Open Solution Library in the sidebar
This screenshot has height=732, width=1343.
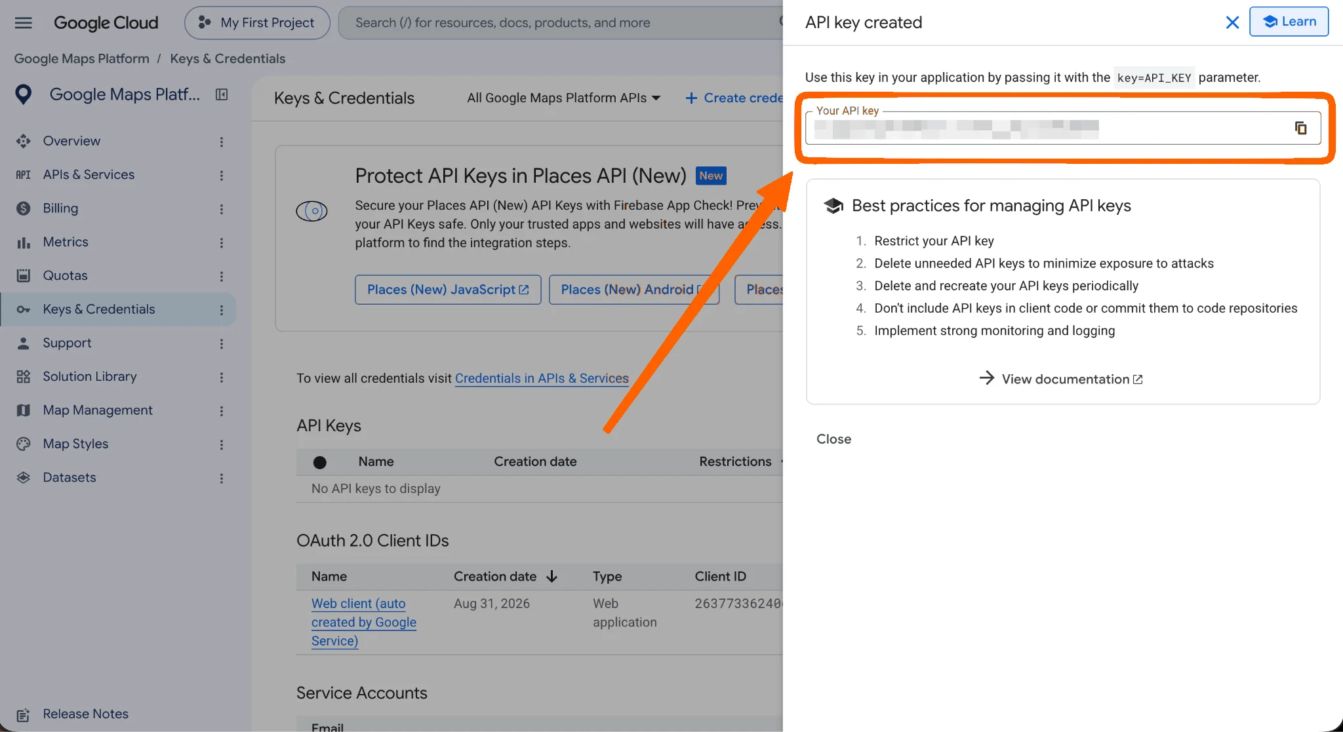[90, 376]
